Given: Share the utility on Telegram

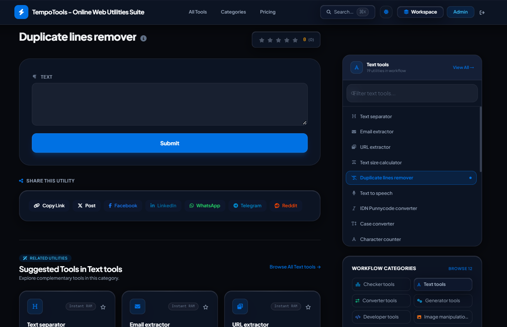Looking at the screenshot, I should point(247,206).
